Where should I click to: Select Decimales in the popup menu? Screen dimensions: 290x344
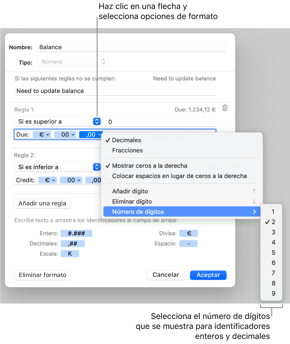(182, 140)
